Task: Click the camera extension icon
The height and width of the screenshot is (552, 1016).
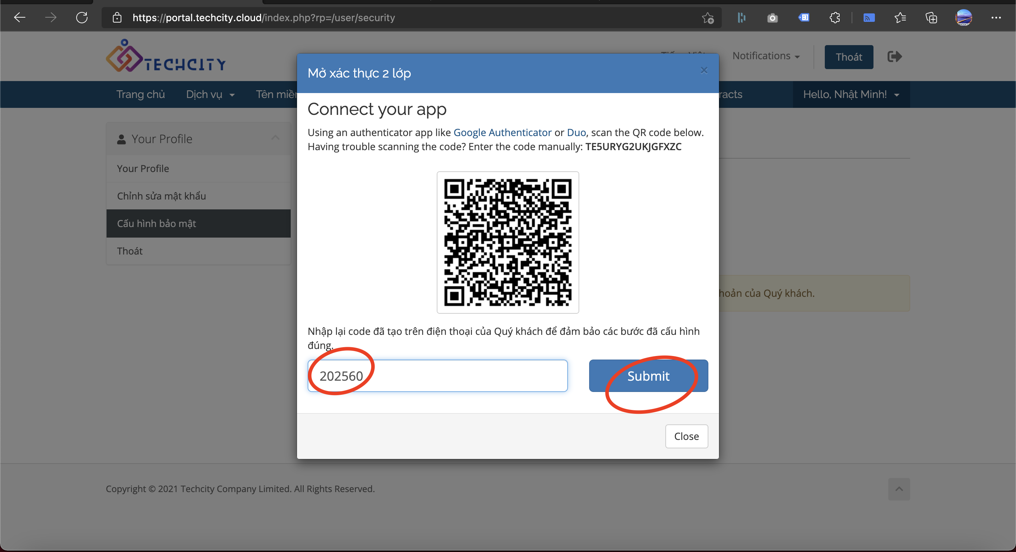Action: pyautogui.click(x=772, y=18)
